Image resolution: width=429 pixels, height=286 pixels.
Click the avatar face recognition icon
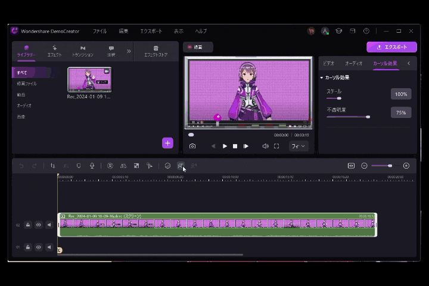point(110,166)
